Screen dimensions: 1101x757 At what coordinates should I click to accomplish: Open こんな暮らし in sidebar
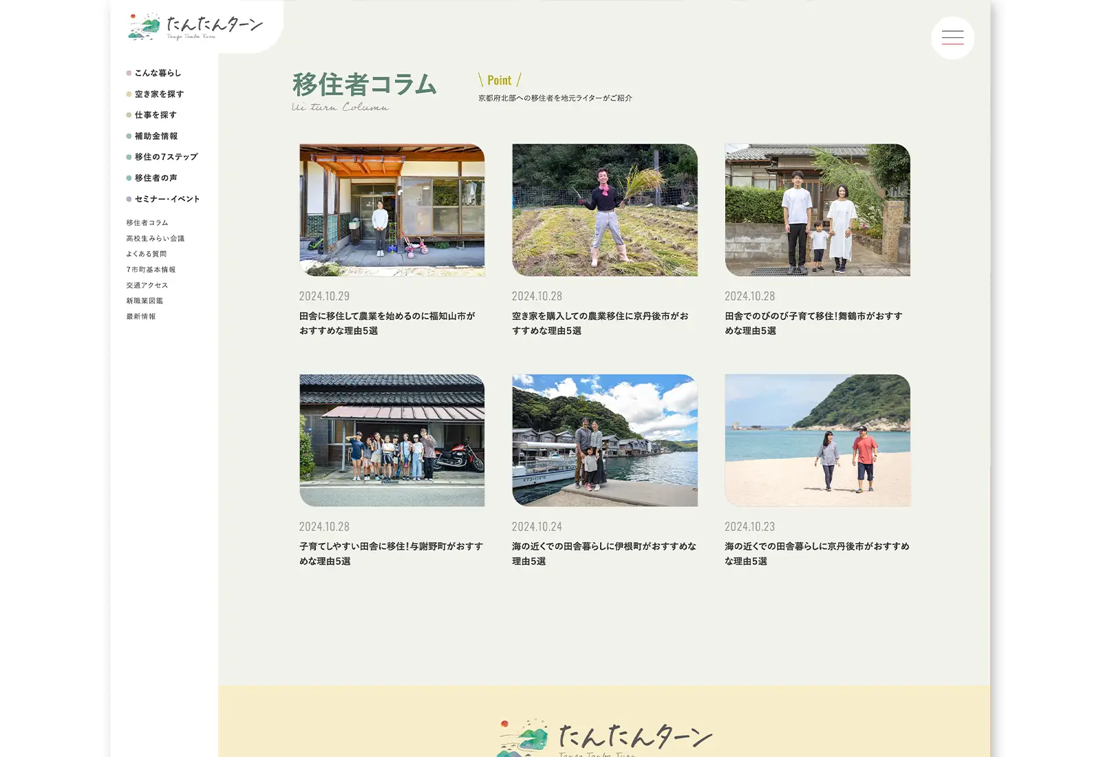tap(158, 73)
